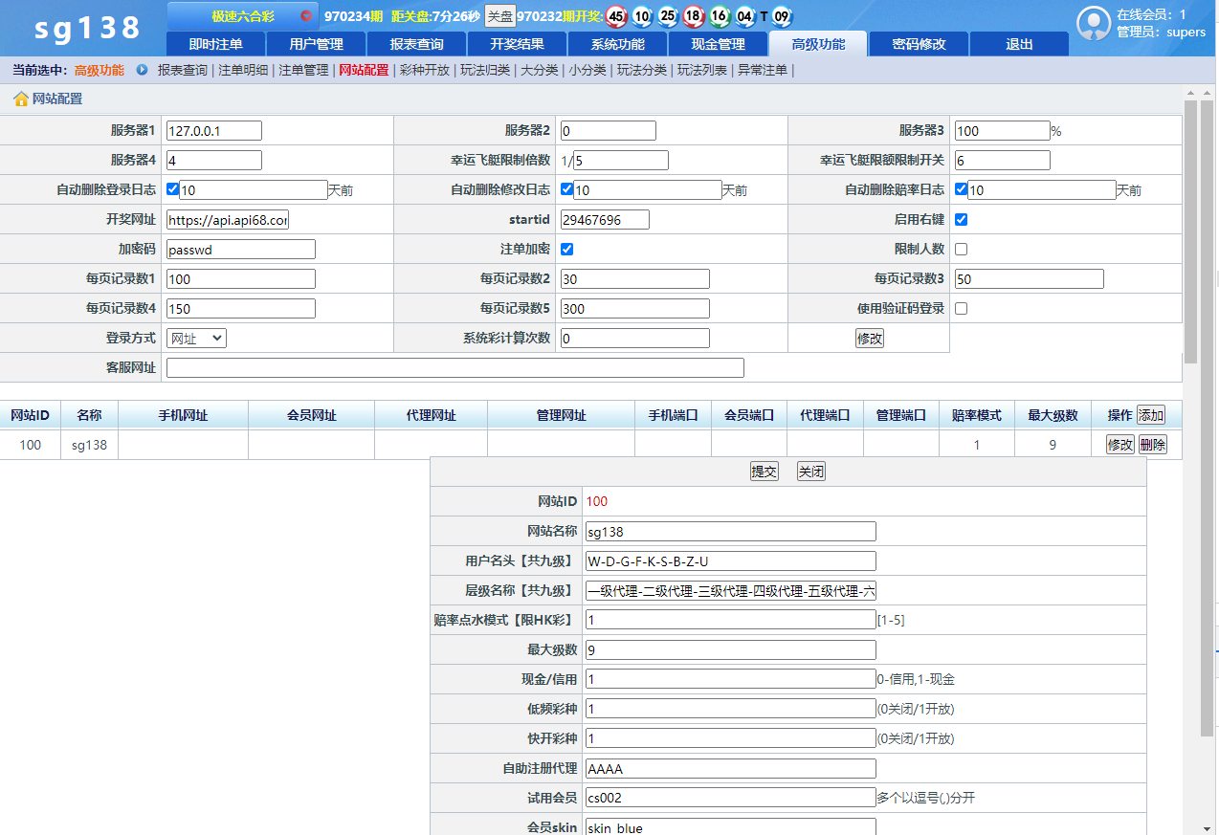Click the lottery ball numbered 45
This screenshot has width=1219, height=835.
pos(617,16)
